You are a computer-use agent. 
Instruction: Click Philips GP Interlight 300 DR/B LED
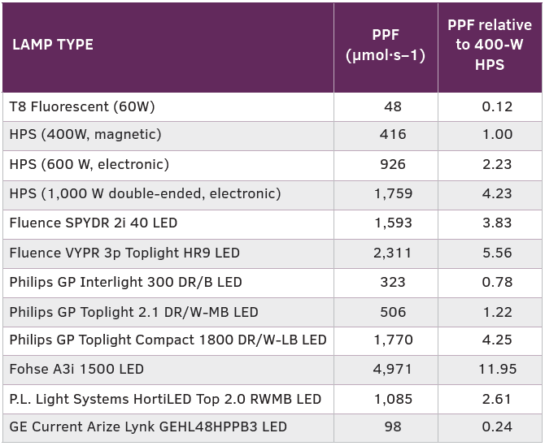tap(126, 282)
